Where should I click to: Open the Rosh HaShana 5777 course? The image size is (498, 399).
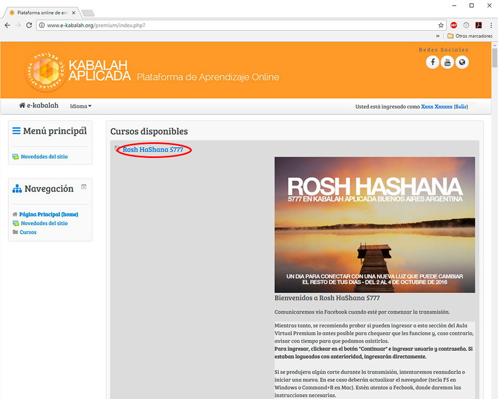coord(153,150)
